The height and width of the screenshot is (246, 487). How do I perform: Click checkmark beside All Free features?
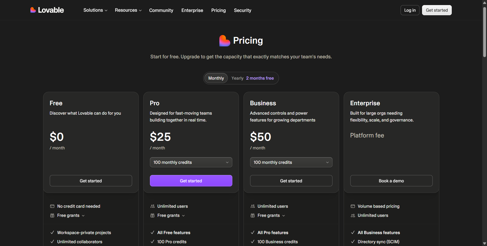tap(152, 232)
